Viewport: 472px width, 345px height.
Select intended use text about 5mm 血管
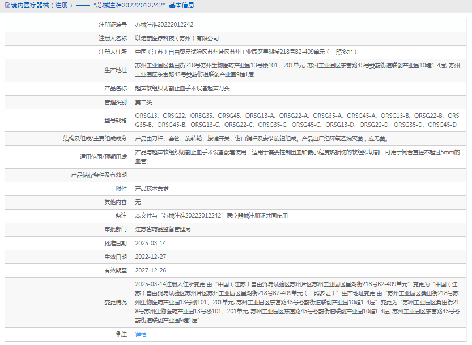coord(297,157)
